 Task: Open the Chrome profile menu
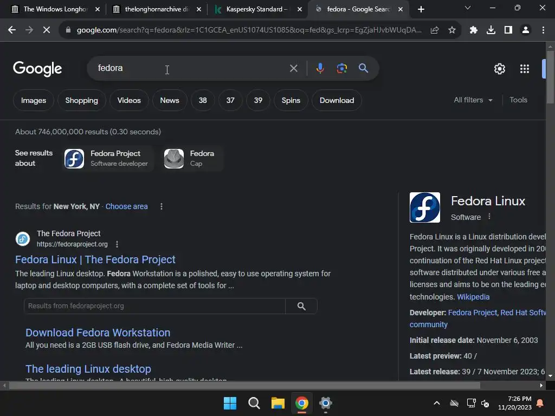click(526, 30)
